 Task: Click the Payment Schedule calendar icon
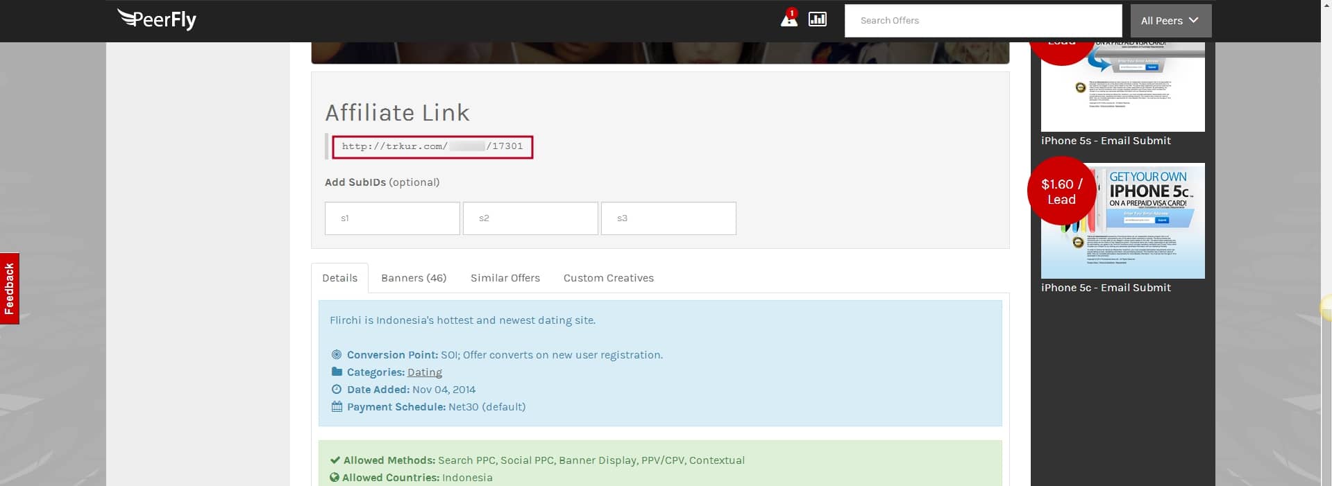[x=337, y=406]
